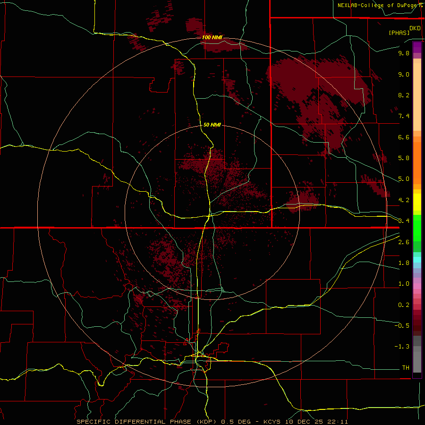The image size is (425, 425).
Task: Pick the bright yellow band on the color scale
Action: tap(417, 202)
